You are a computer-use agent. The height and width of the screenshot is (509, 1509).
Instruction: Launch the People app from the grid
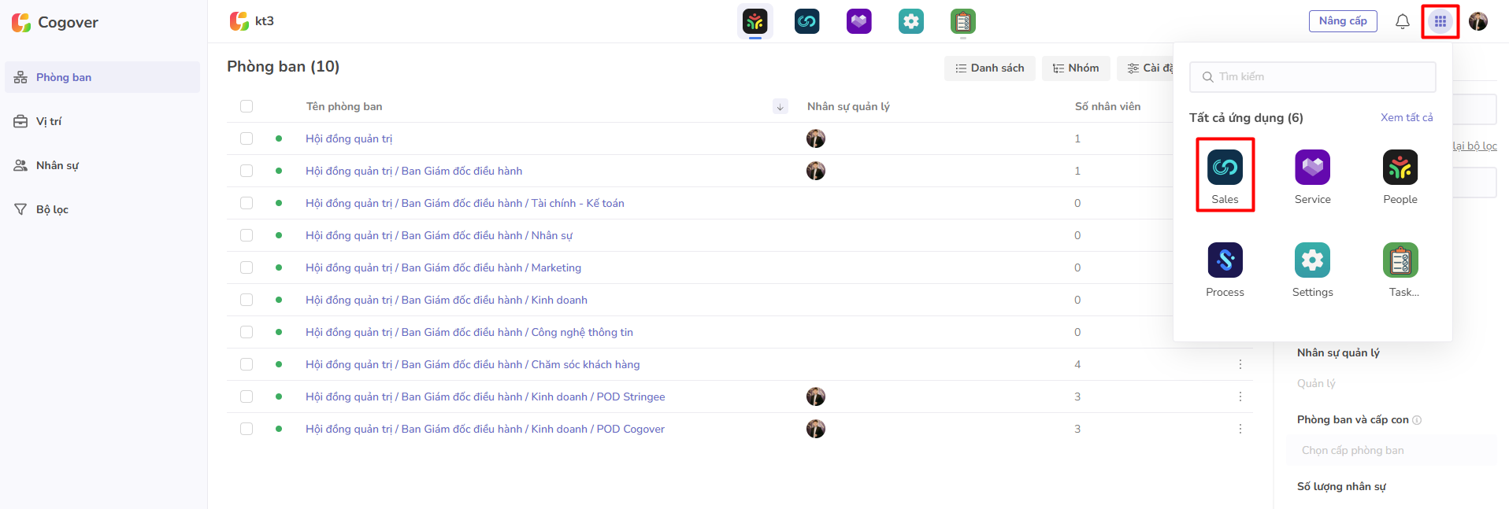click(x=1400, y=168)
